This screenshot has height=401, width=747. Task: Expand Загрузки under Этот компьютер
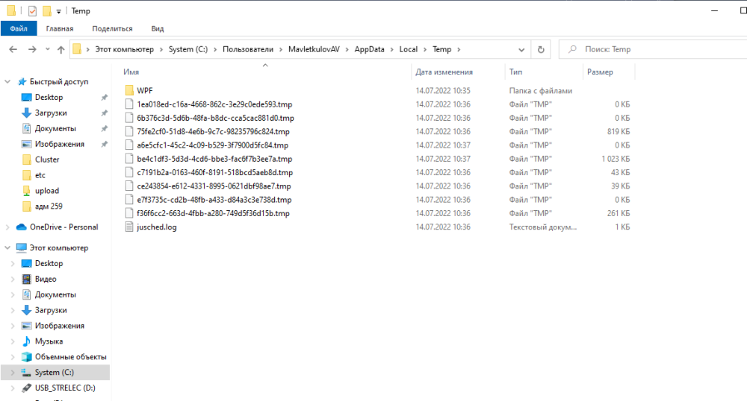(x=13, y=310)
